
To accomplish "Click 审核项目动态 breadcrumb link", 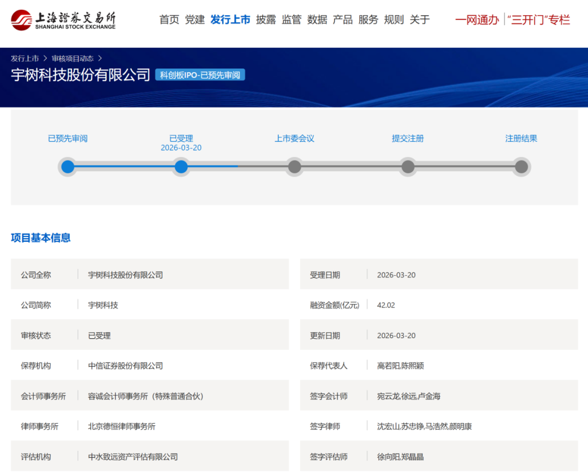I will point(72,59).
